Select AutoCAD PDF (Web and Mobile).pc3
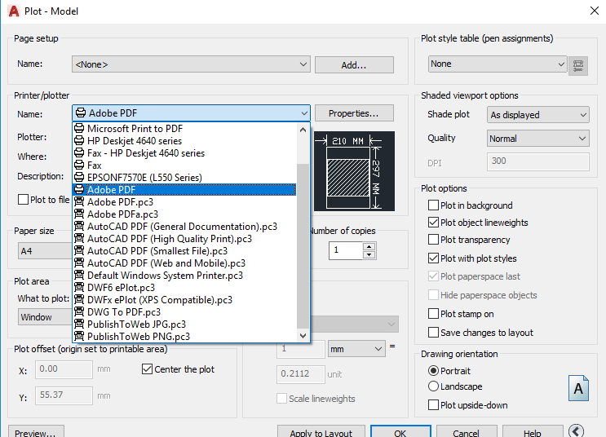The width and height of the screenshot is (606, 437). 184,263
